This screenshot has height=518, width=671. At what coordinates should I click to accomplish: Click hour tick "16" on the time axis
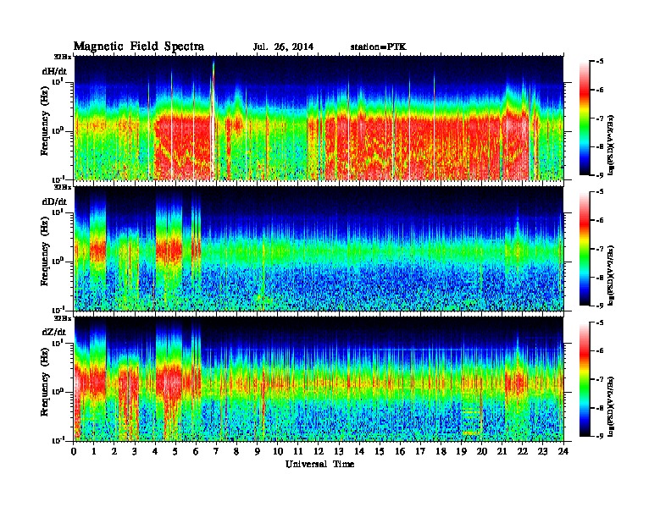(400, 451)
